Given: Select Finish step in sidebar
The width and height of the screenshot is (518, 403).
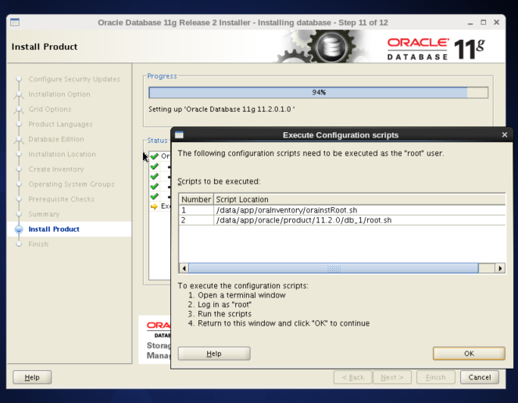Looking at the screenshot, I should point(38,244).
